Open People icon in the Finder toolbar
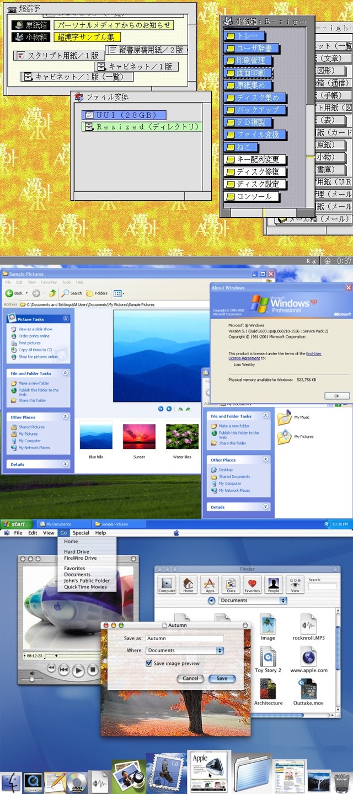The width and height of the screenshot is (353, 794). (274, 584)
